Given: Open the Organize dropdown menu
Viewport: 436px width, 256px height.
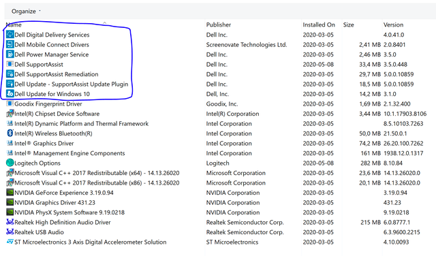Looking at the screenshot, I should click(x=26, y=12).
